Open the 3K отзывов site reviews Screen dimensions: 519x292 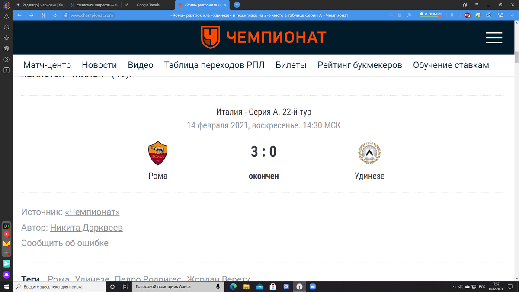[431, 14]
